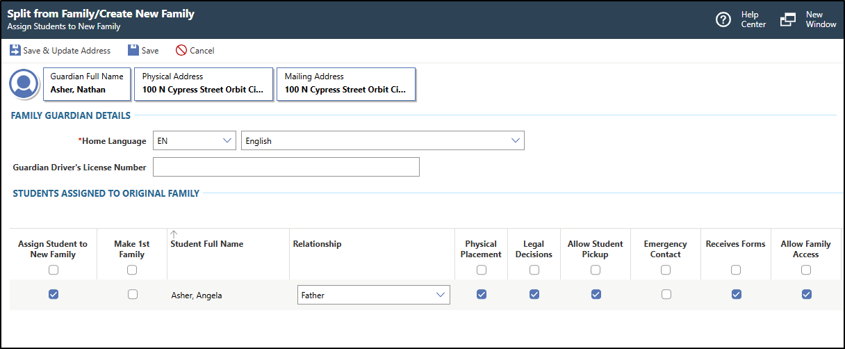Open the EN home language code dropdown
Screen dimensions: 845x349
194,140
